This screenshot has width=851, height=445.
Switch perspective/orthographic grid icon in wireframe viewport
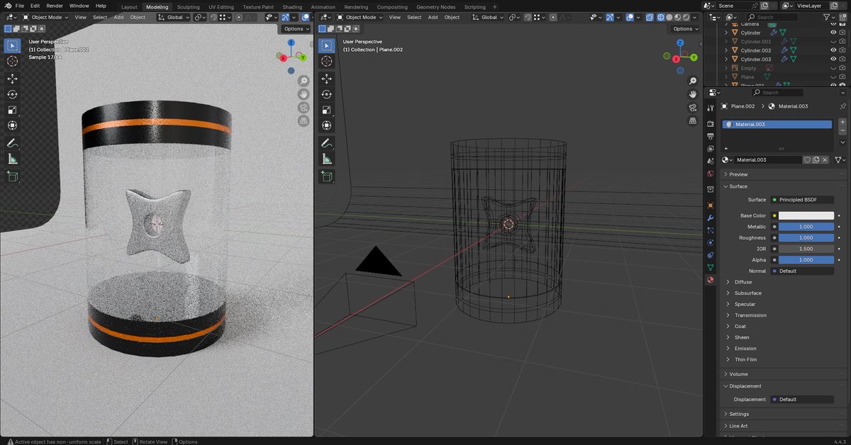coord(693,121)
